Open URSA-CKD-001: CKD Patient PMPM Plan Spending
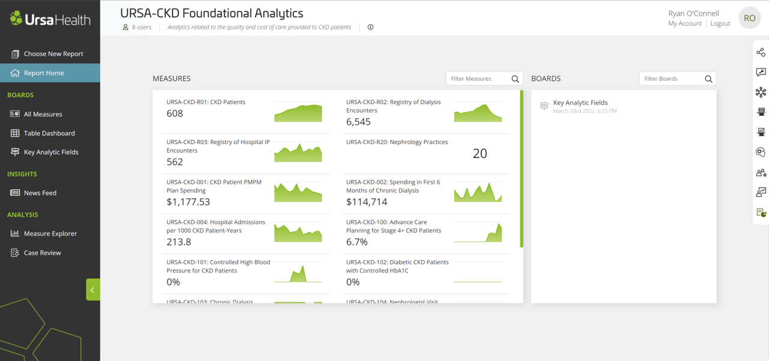Image resolution: width=769 pixels, height=361 pixels. tap(246, 193)
